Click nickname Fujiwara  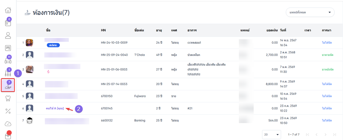[x=140, y=96]
